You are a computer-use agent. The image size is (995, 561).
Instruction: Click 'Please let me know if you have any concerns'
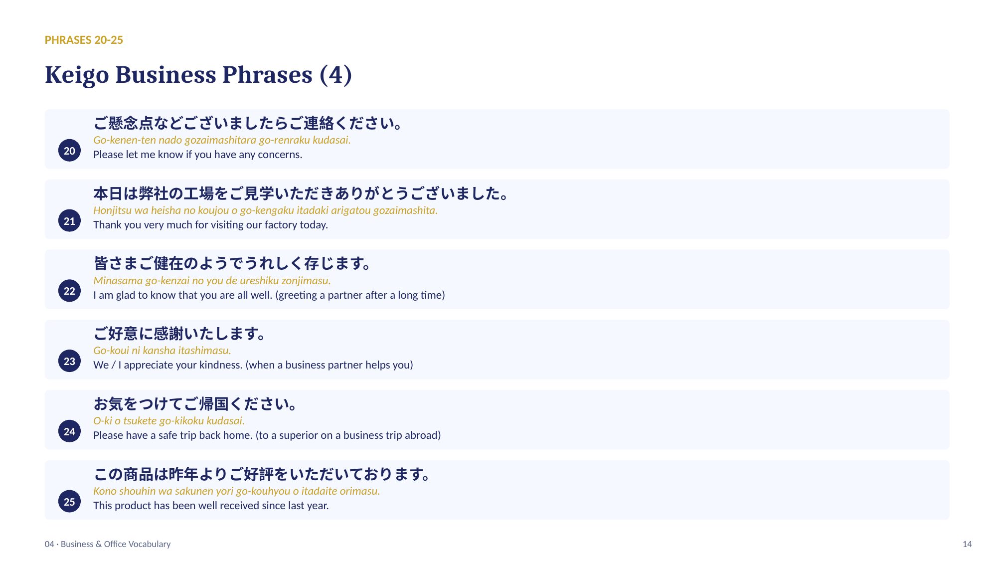pyautogui.click(x=197, y=155)
